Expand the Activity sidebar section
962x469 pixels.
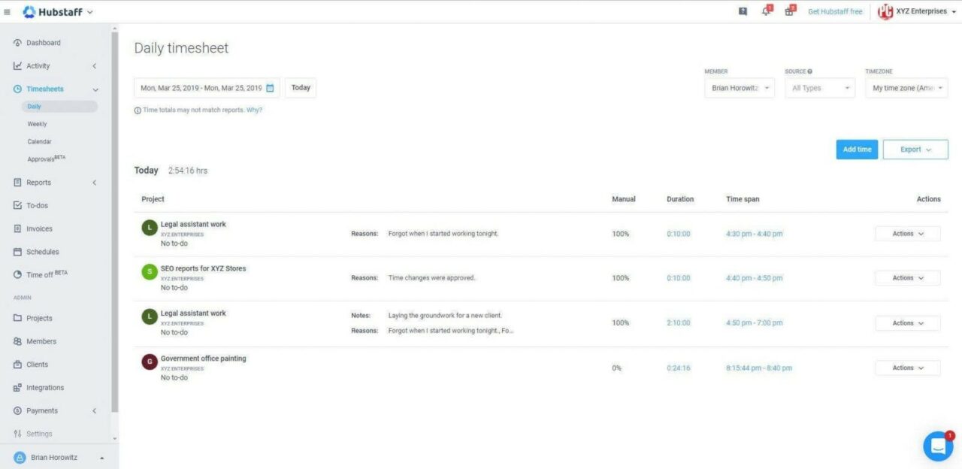pyautogui.click(x=94, y=65)
